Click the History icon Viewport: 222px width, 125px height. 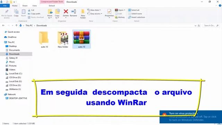[x=116, y=17]
